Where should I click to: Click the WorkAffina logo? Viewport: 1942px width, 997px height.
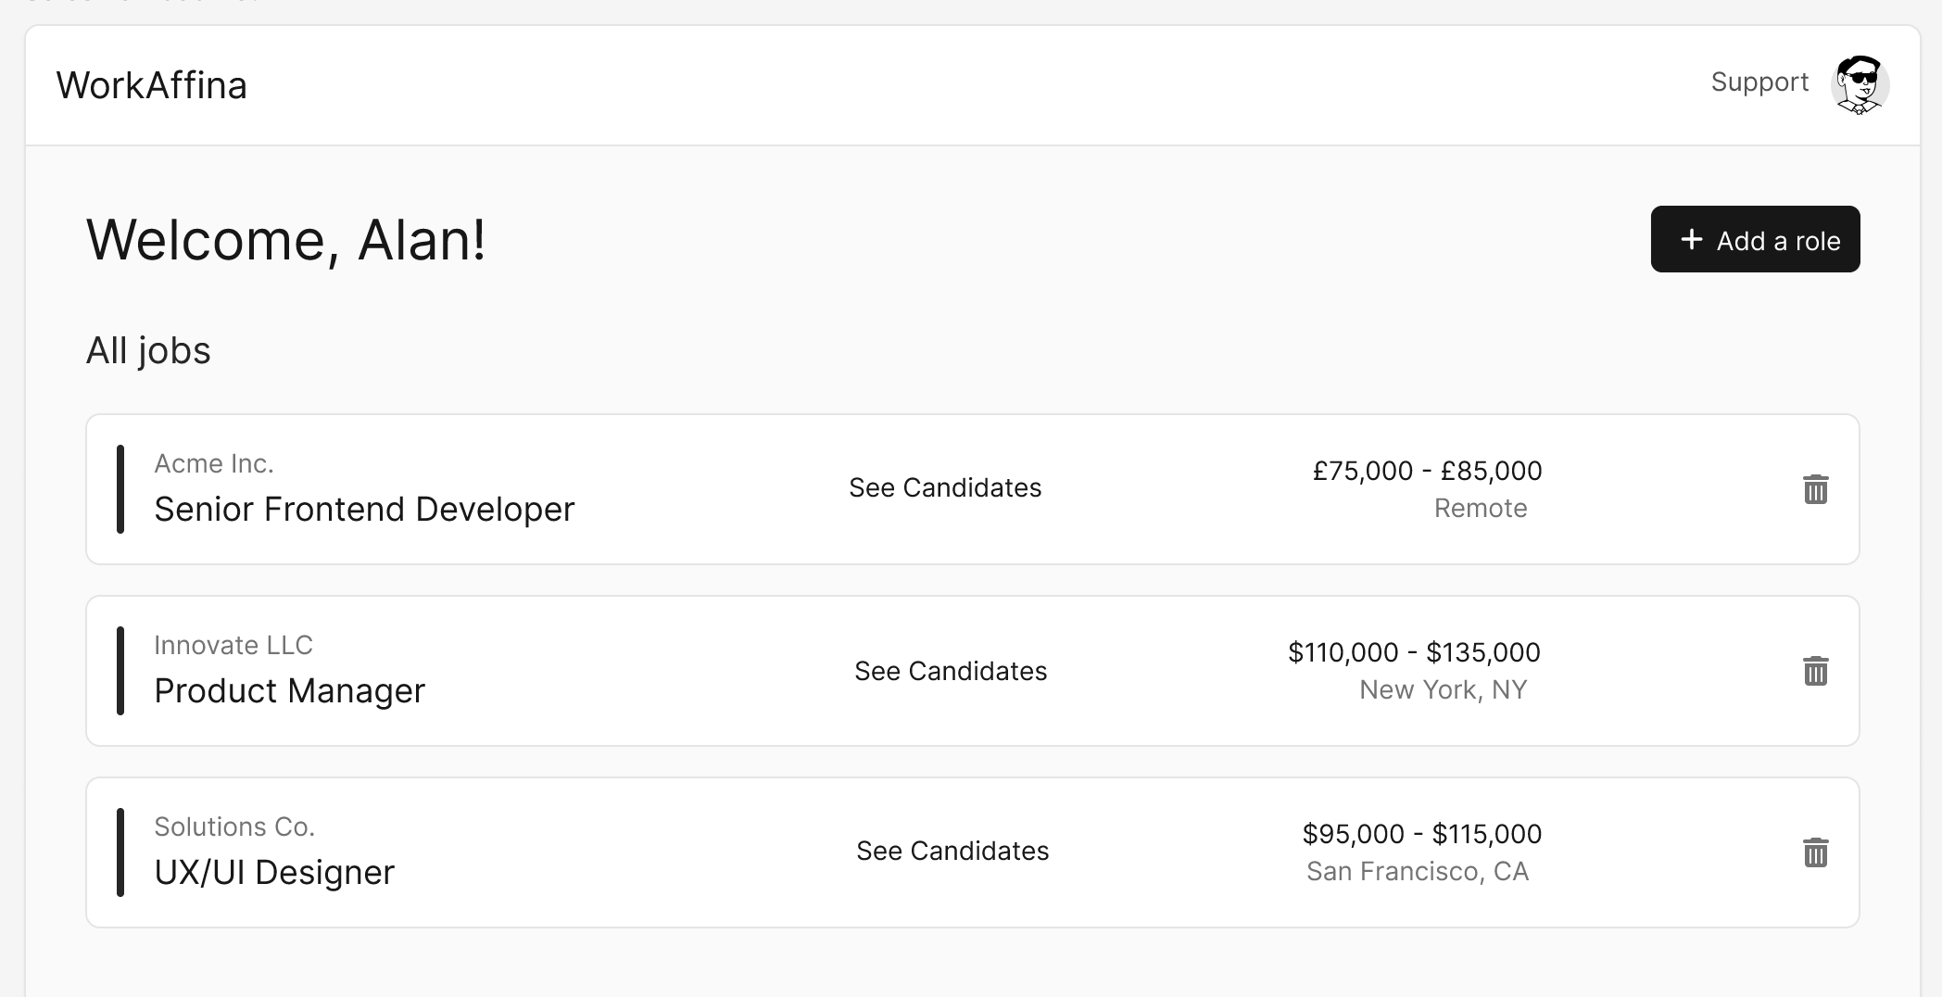(152, 85)
